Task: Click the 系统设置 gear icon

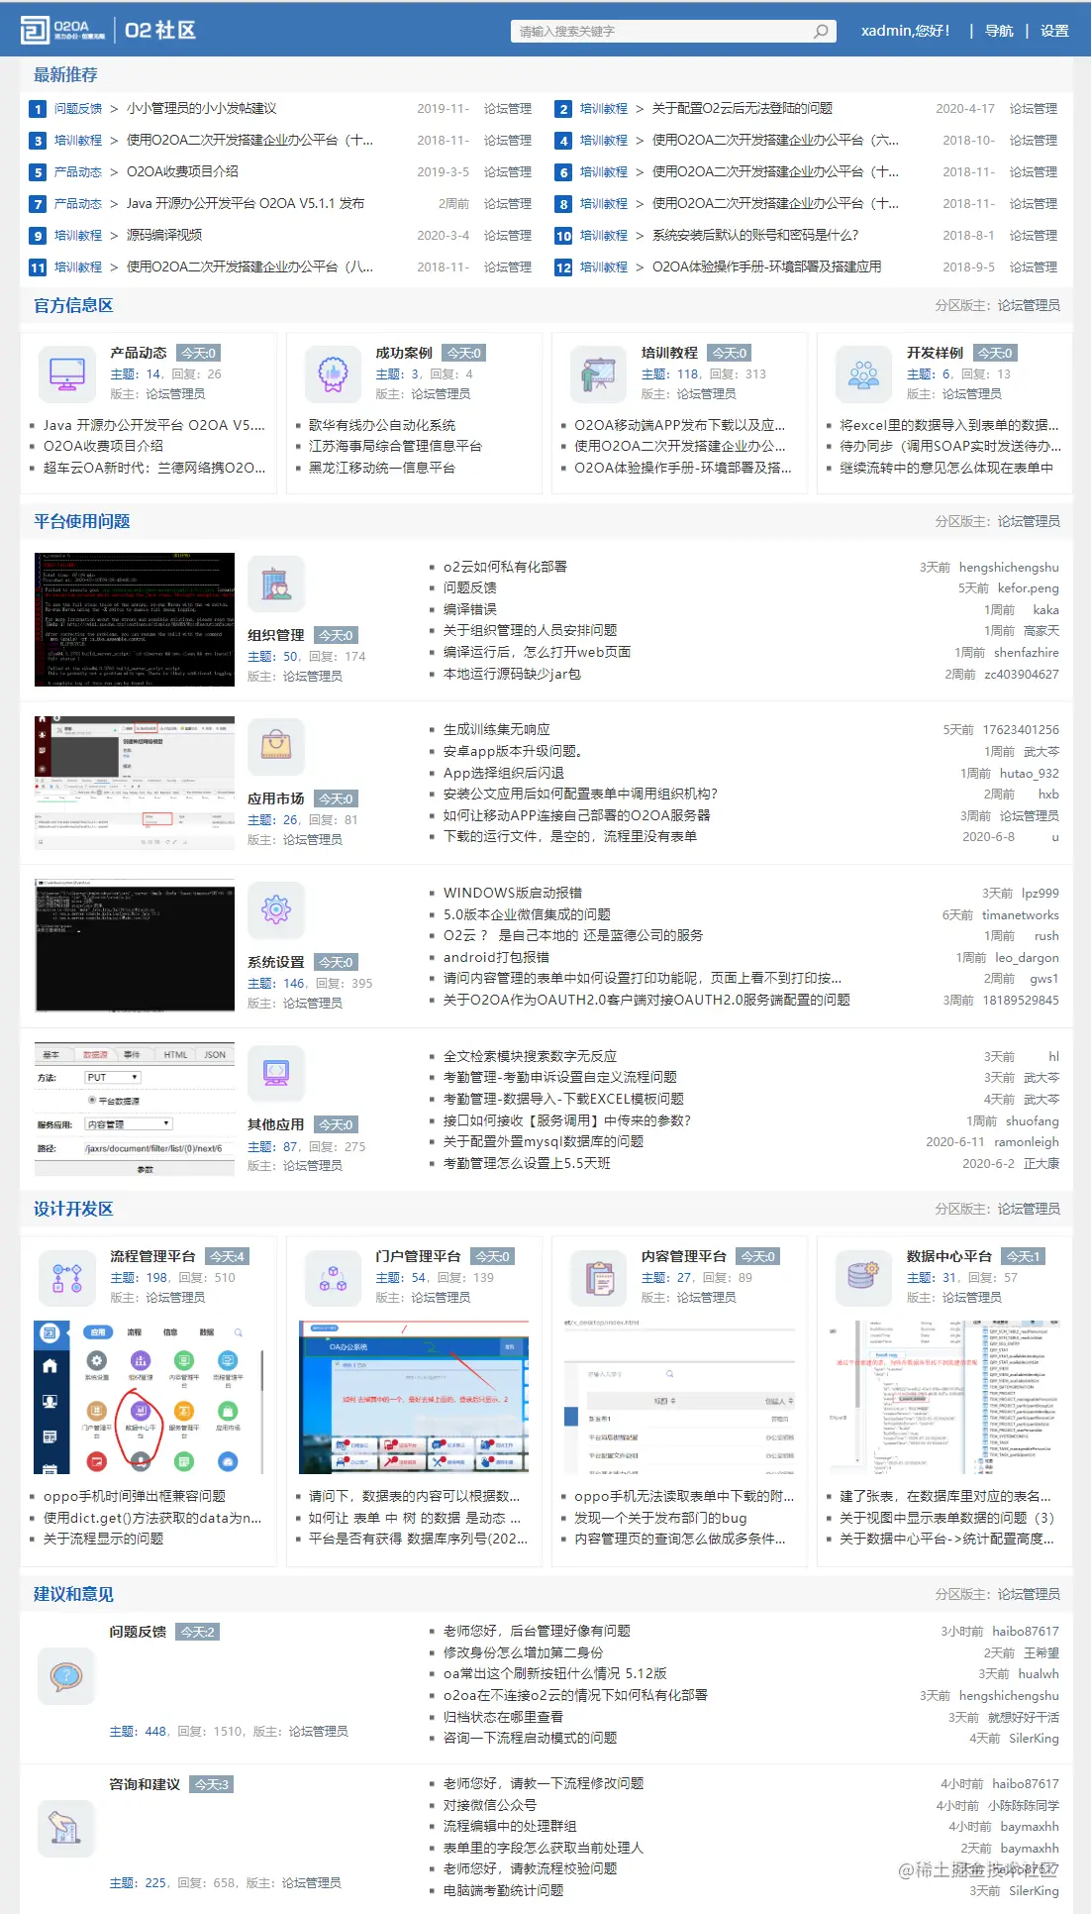Action: 276,909
